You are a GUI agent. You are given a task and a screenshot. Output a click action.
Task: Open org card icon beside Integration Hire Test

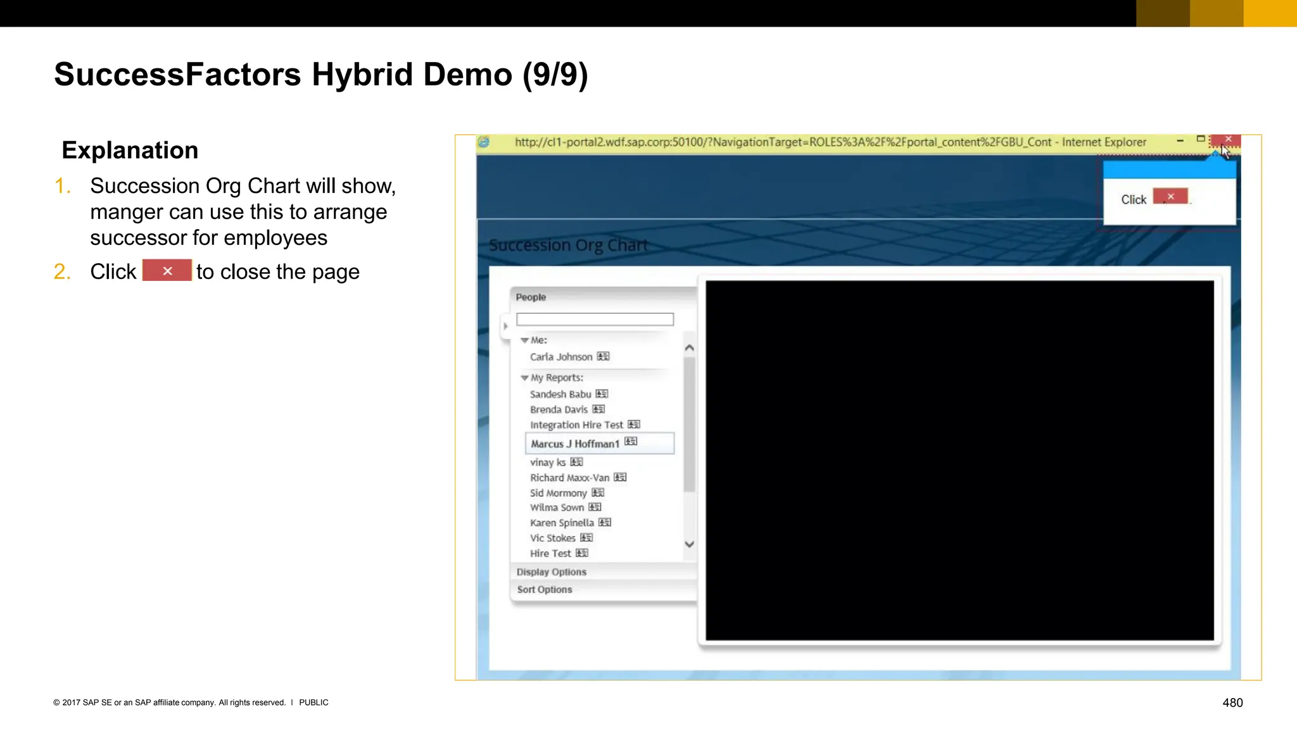pos(634,424)
